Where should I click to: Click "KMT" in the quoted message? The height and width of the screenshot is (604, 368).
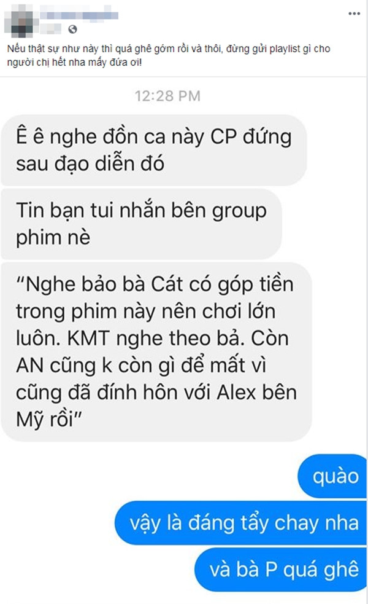tap(89, 338)
